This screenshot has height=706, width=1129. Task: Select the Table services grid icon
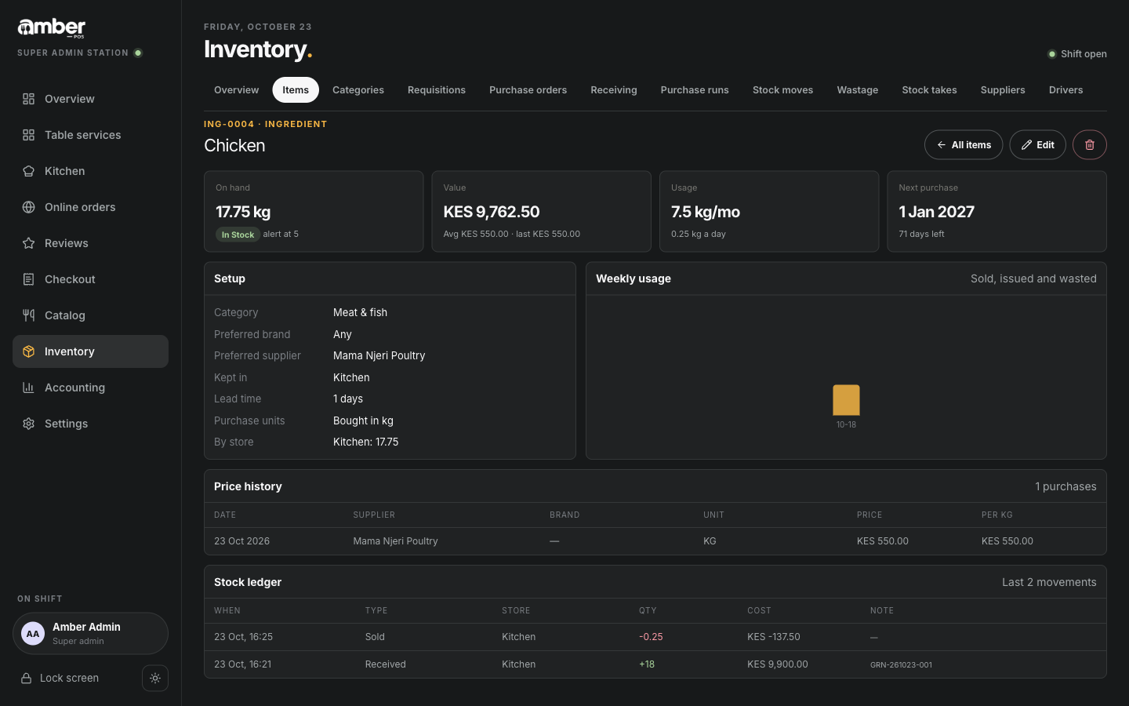28,135
